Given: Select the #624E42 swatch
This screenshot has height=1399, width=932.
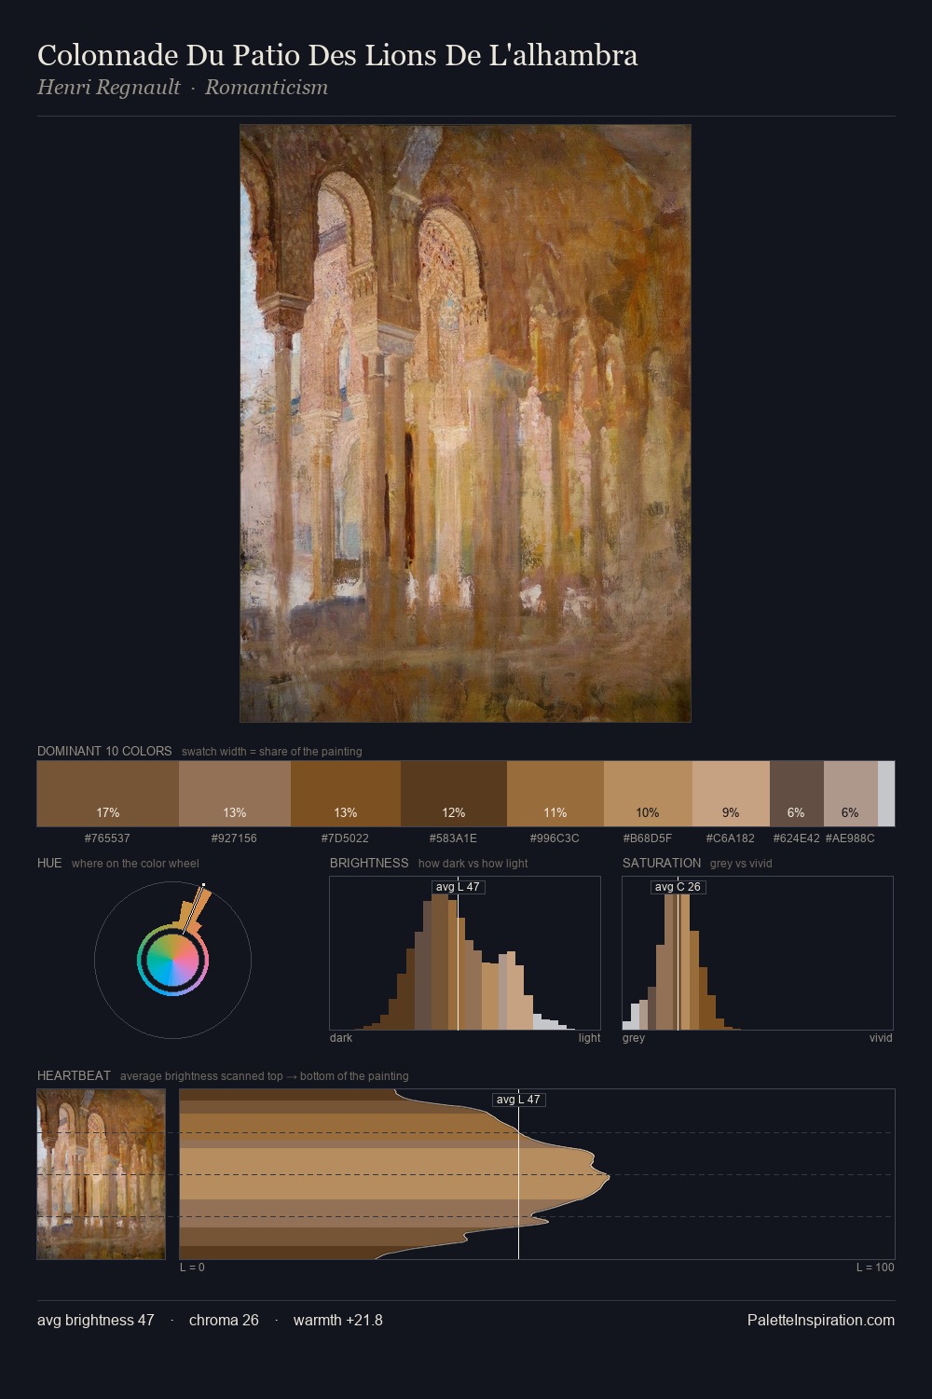Looking at the screenshot, I should [x=797, y=794].
